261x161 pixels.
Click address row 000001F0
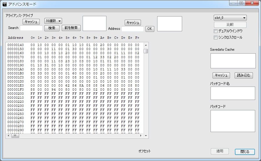(73, 89)
